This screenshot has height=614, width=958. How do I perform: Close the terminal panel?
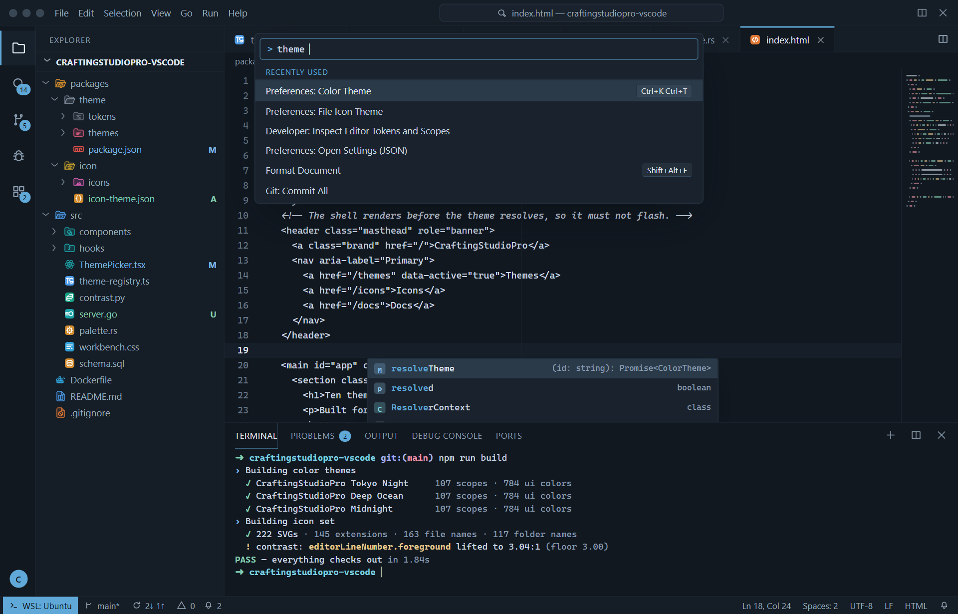click(x=942, y=435)
